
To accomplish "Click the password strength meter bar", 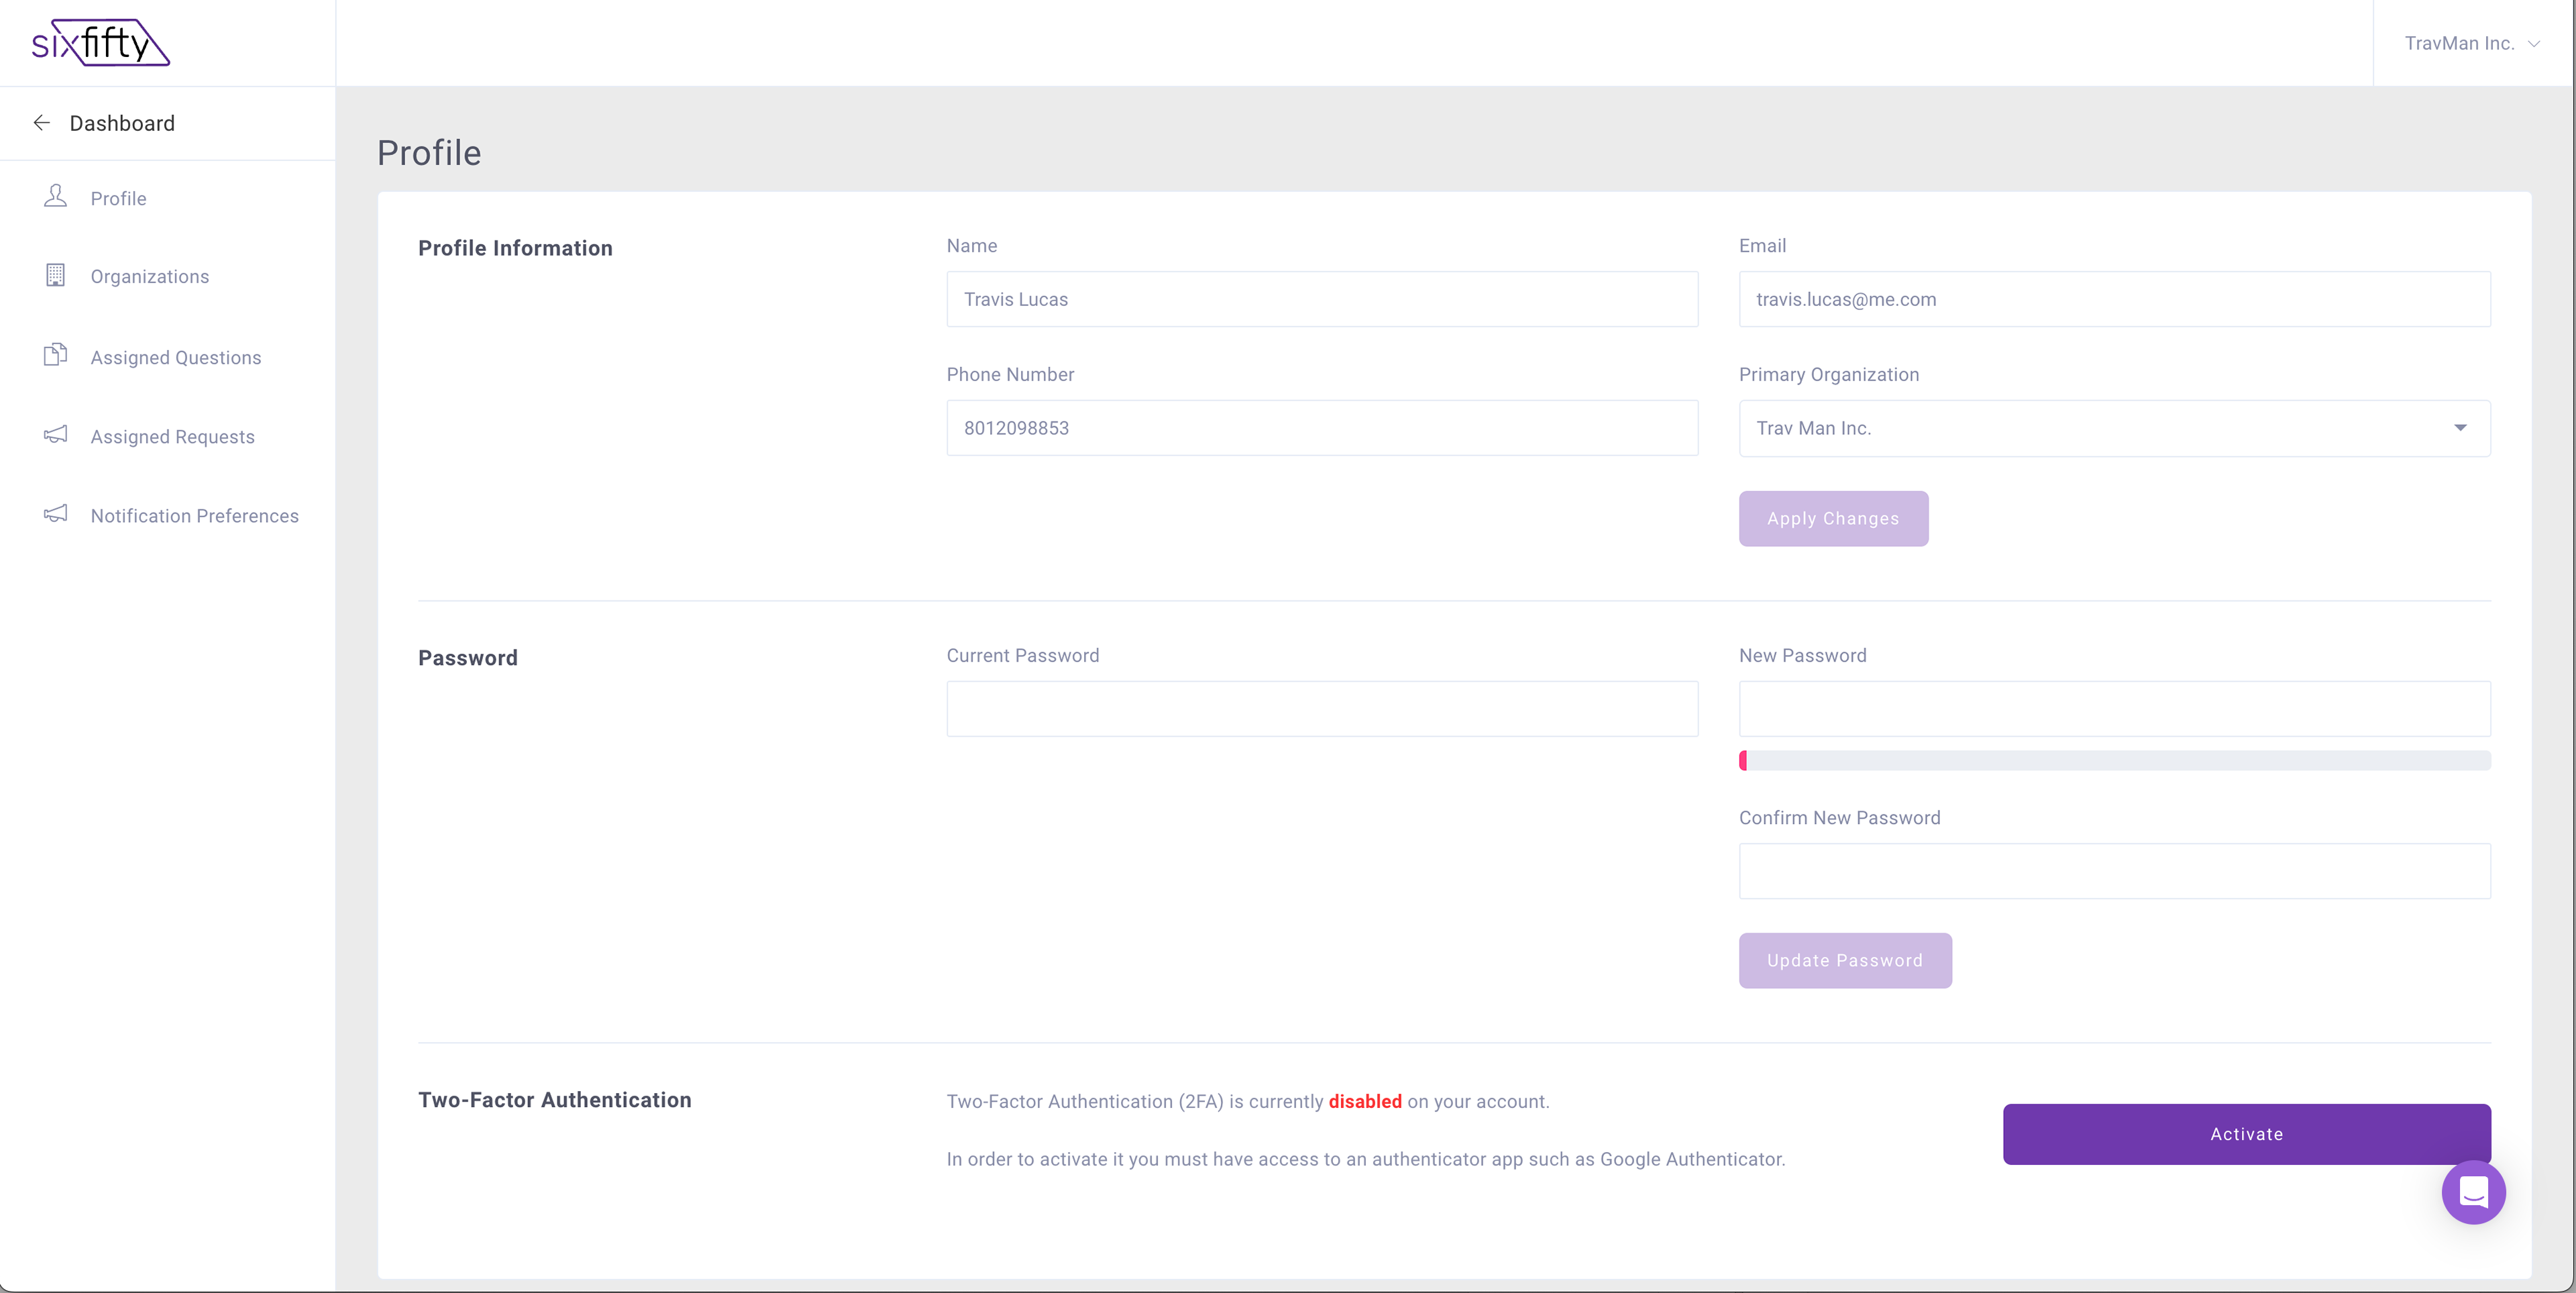I will coord(2114,761).
